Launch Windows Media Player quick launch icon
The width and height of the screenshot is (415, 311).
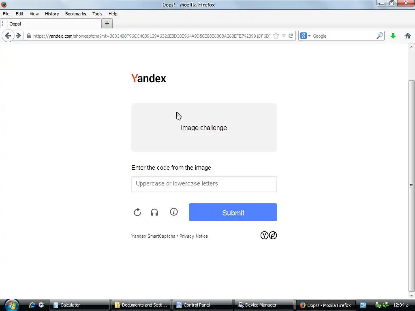click(x=41, y=305)
